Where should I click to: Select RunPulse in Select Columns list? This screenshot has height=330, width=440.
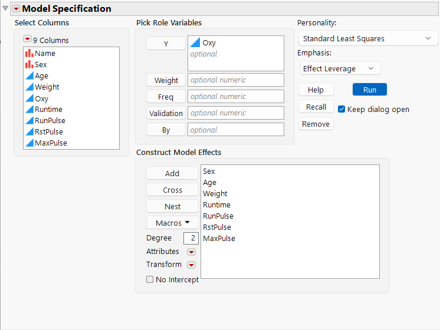71,120
